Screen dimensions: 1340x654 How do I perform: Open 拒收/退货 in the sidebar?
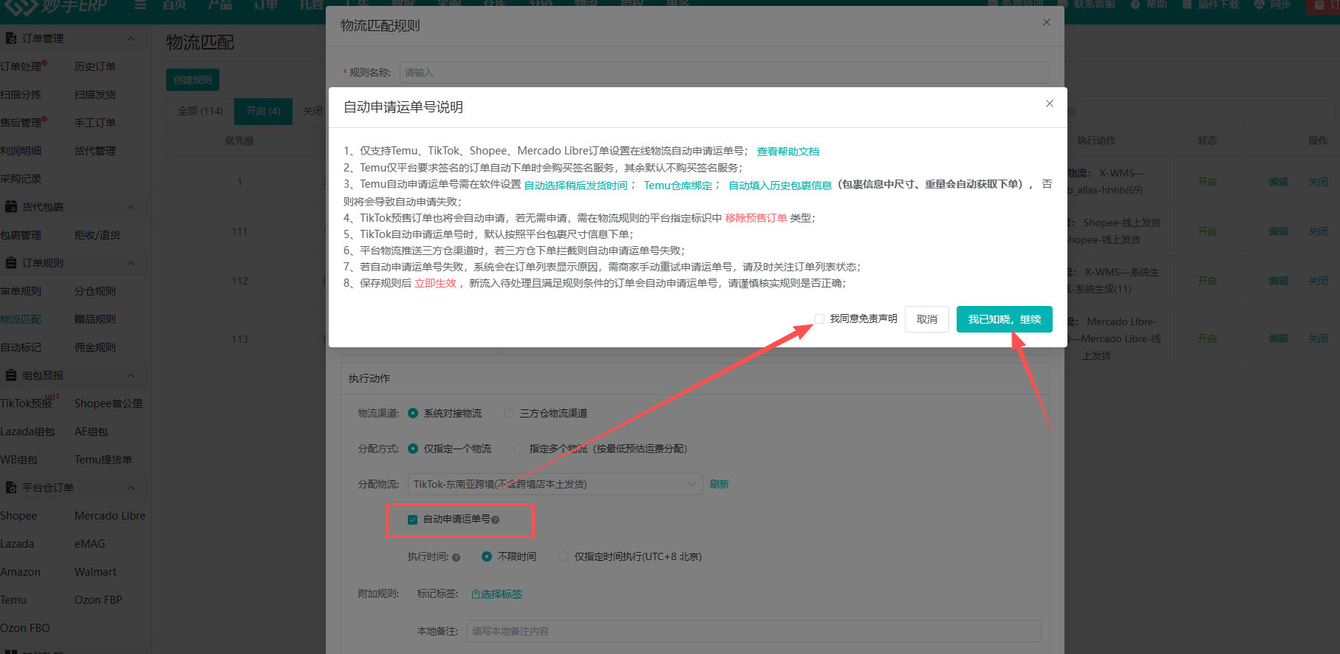(x=98, y=235)
